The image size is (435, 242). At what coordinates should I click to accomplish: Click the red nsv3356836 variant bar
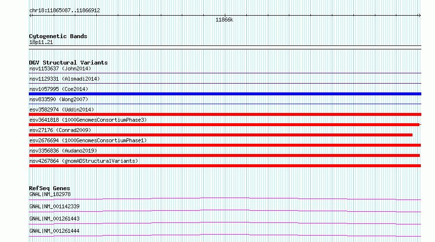(x=224, y=155)
